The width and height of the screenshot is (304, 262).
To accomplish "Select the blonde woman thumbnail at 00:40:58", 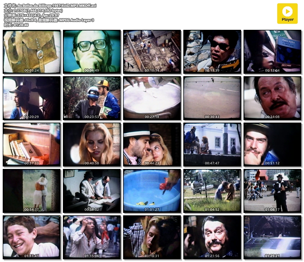I will (x=92, y=144).
